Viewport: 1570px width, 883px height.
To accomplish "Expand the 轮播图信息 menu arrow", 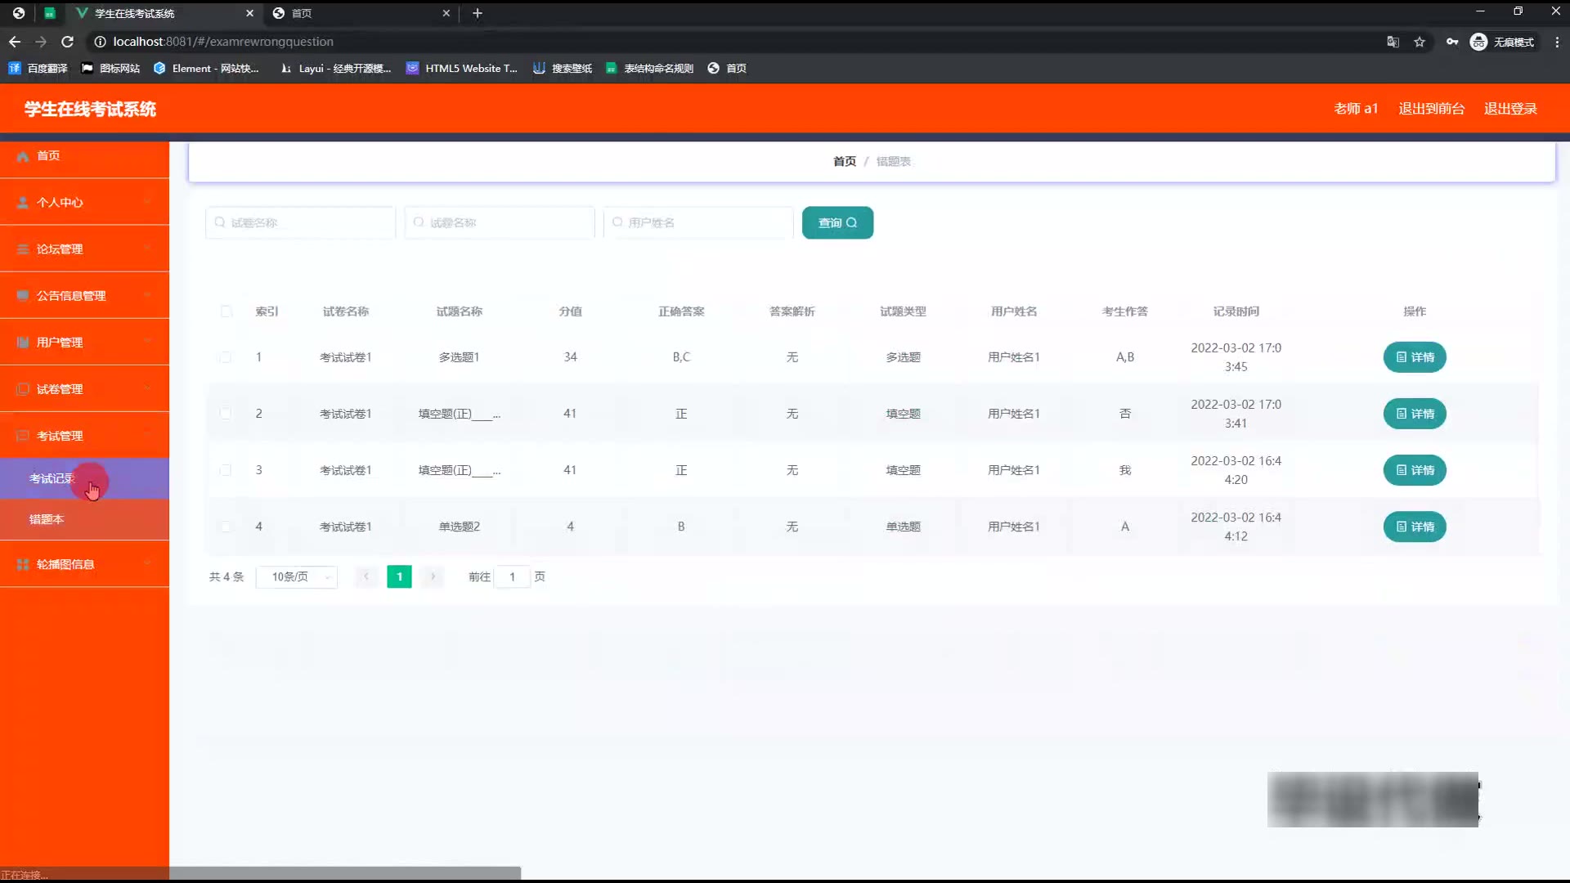I will pyautogui.click(x=147, y=564).
